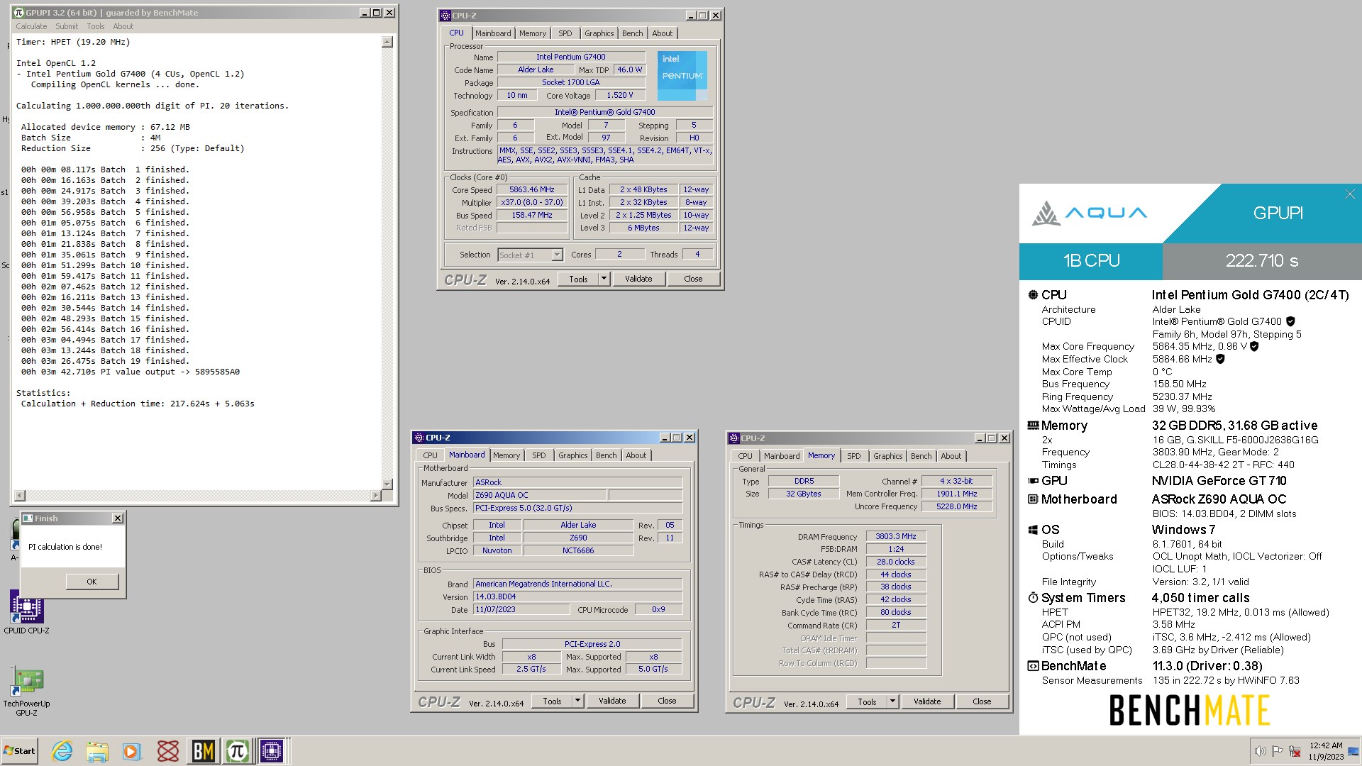Click Close button in Memory CPU-Z window
This screenshot has height=766, width=1362.
(x=982, y=701)
